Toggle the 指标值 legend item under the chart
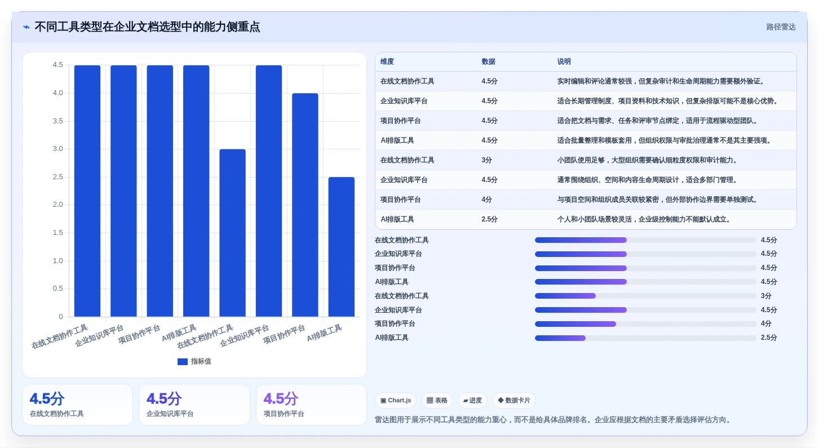Image resolution: width=819 pixels, height=448 pixels. pos(194,362)
